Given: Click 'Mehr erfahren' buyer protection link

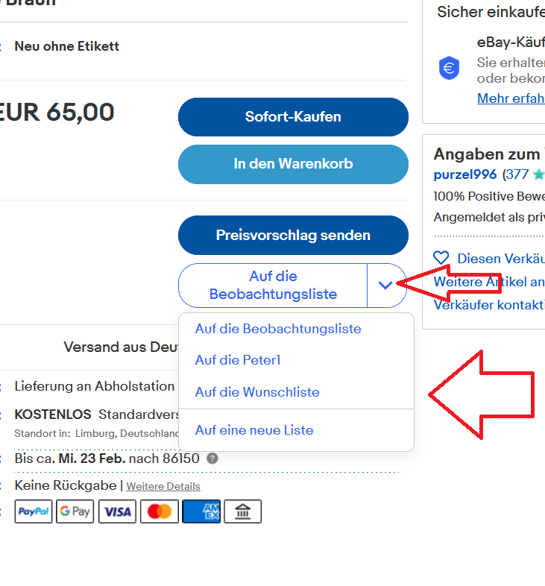Looking at the screenshot, I should (511, 98).
